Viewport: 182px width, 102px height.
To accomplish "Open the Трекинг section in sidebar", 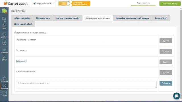I will tap(4, 58).
